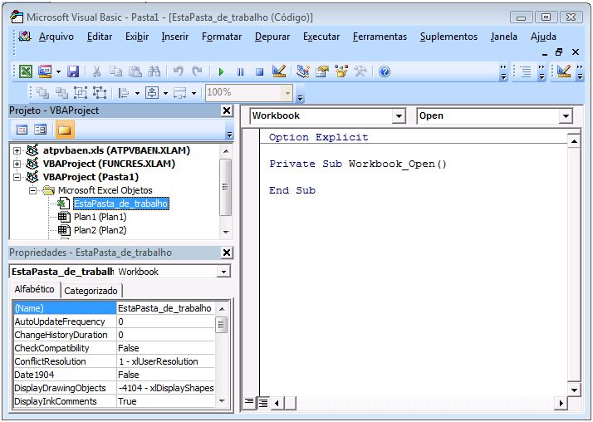
Task: Click the Reset stop icon
Action: (x=259, y=71)
